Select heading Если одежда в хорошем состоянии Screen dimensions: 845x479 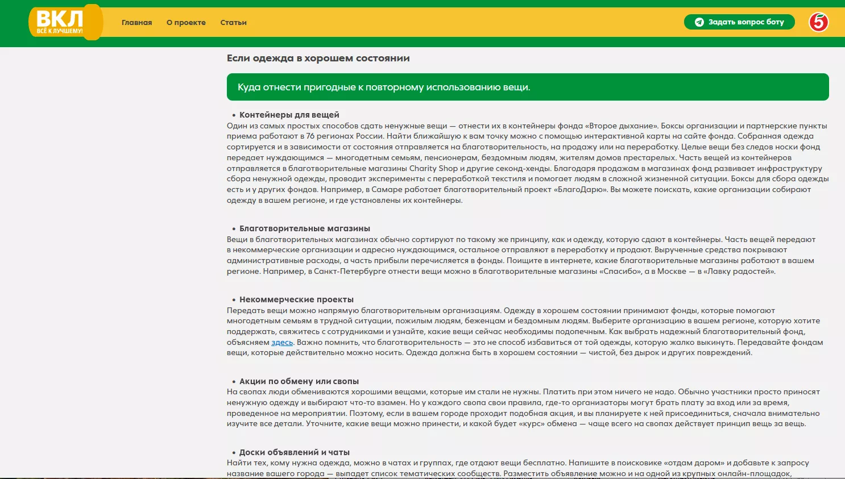pyautogui.click(x=318, y=58)
